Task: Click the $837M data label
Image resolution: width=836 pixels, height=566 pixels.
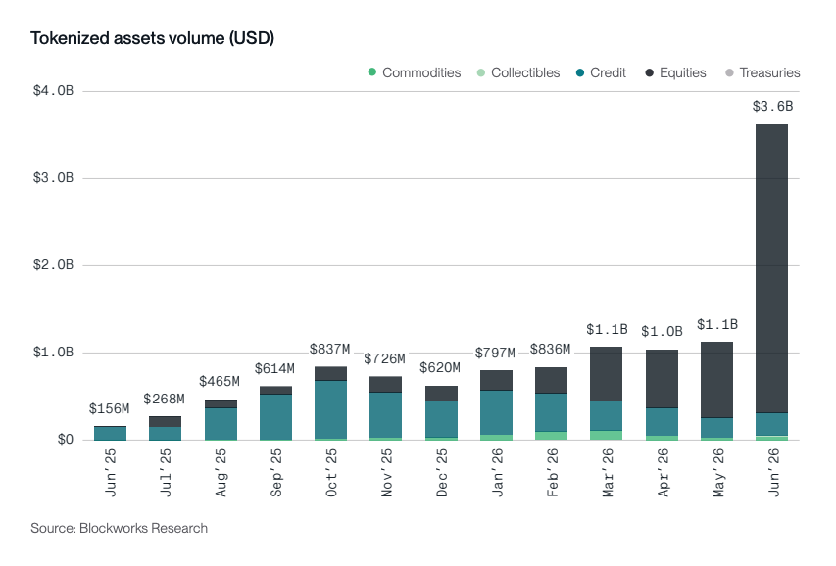Action: [330, 349]
